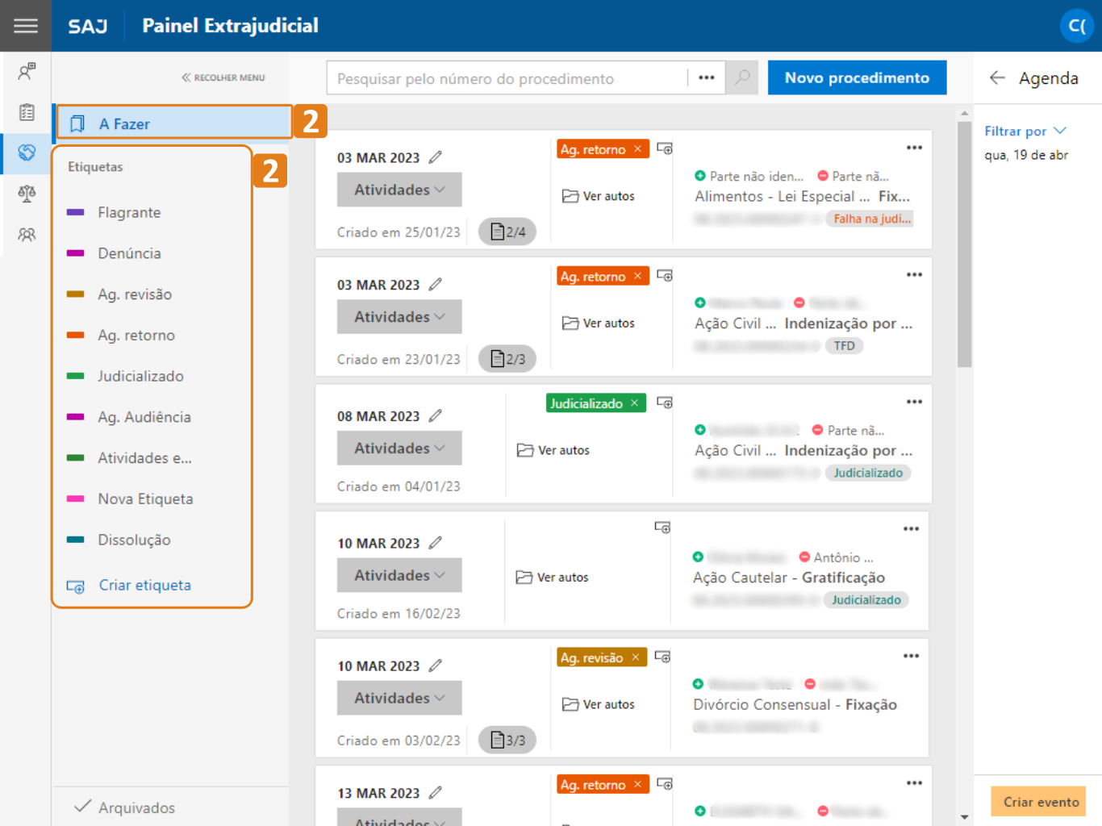Click the procedure list scrollbar thumb
The height and width of the screenshot is (826, 1102).
click(x=964, y=244)
